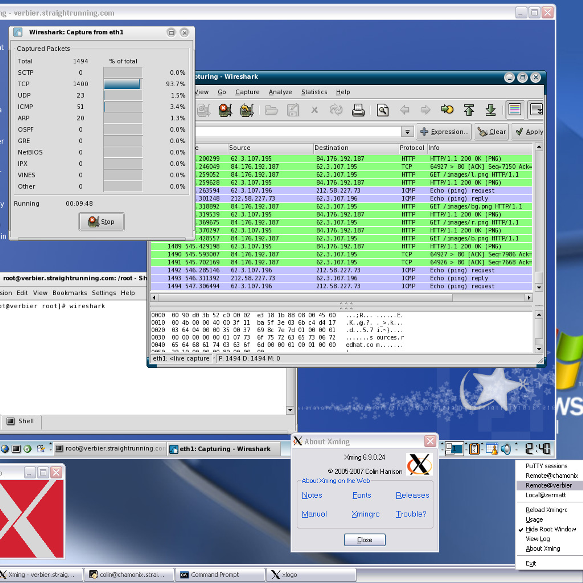Viewport: 583px width, 583px height.
Task: Restart the running live capture icon
Action: coord(247,110)
